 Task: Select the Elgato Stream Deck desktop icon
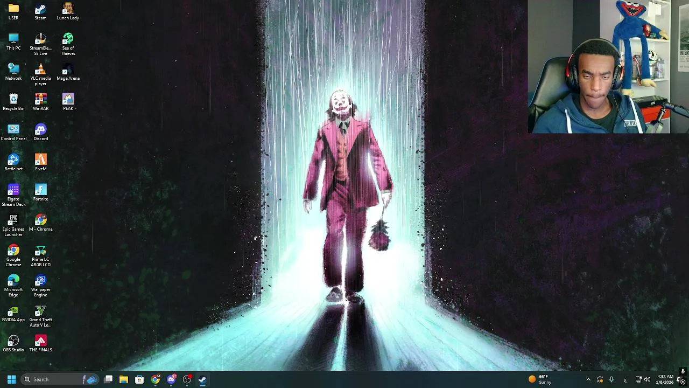(13, 196)
